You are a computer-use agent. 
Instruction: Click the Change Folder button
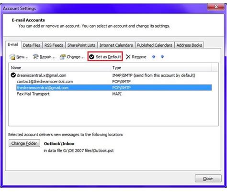(x=24, y=143)
